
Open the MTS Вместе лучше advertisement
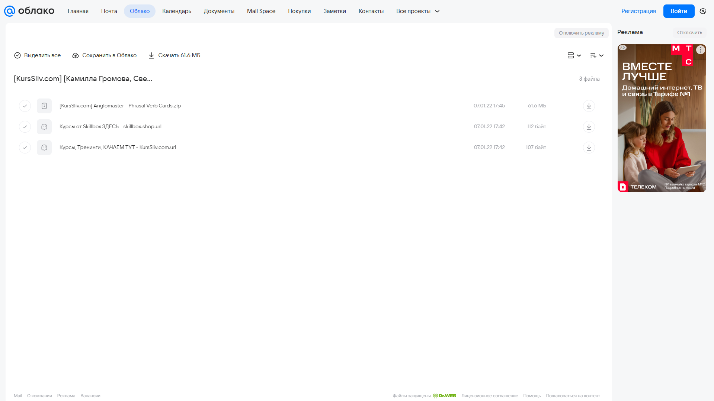662,118
